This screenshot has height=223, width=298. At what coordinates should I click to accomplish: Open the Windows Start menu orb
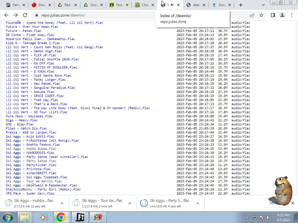[8, 217]
